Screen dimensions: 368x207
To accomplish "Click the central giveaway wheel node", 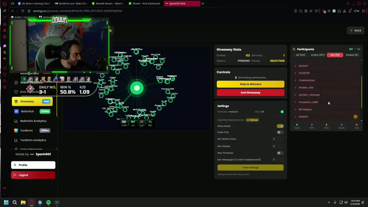I will coord(137,88).
